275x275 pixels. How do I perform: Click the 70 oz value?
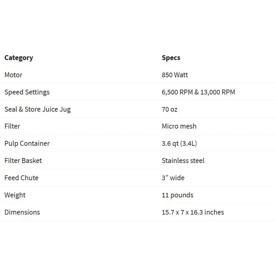pos(169,109)
